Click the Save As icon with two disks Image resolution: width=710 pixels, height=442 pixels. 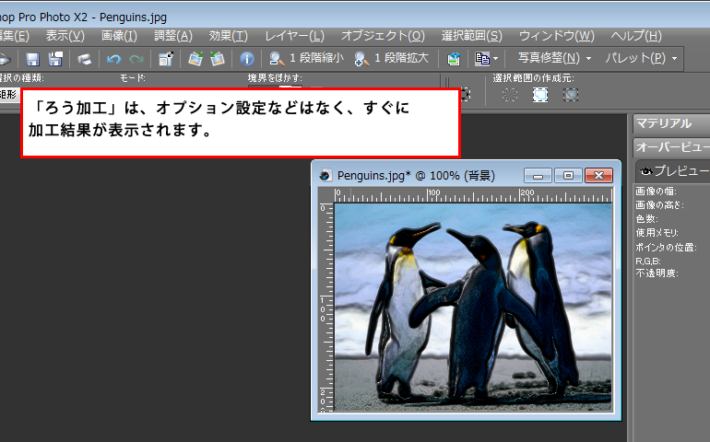(x=55, y=59)
